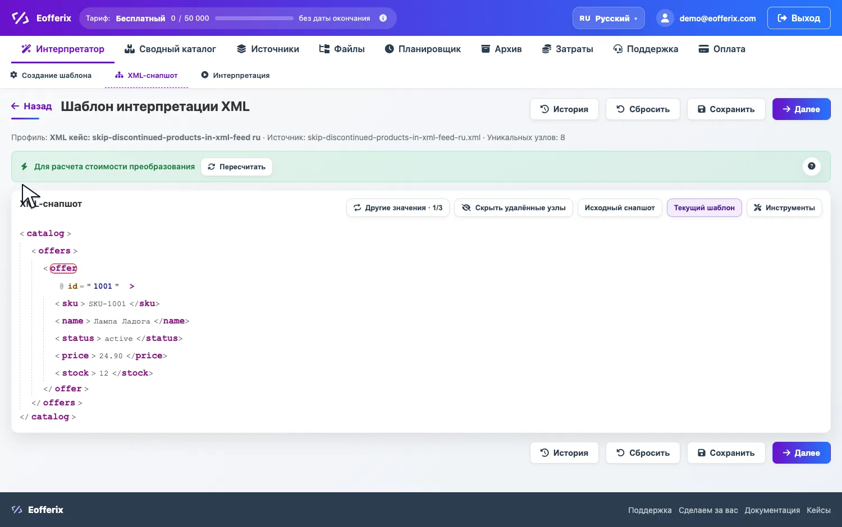842x527 pixels.
Task: Open footer Сделаем за вас link
Action: [x=708, y=510]
